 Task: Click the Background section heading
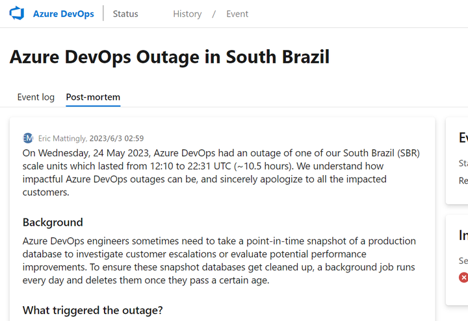tap(53, 222)
